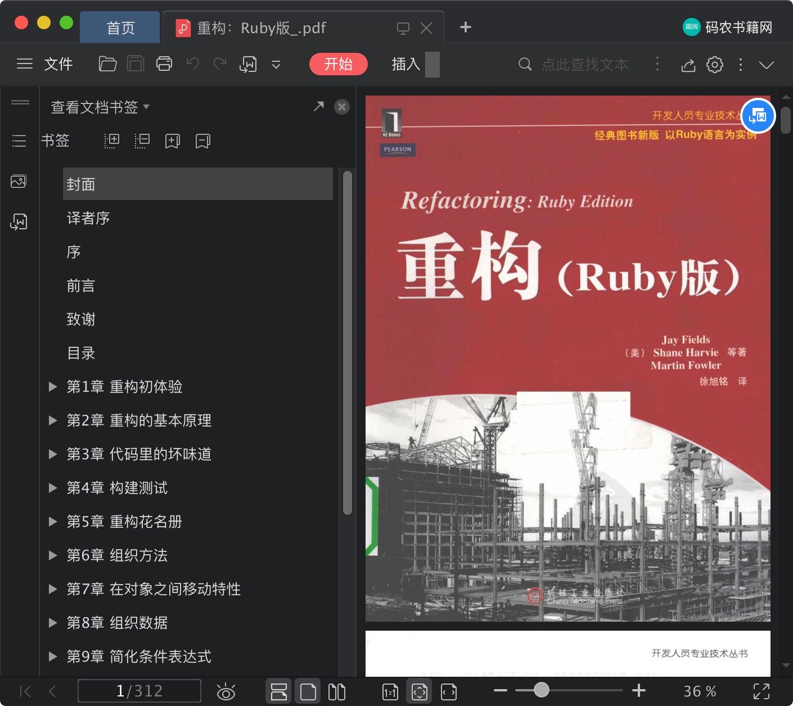This screenshot has width=793, height=706.
Task: Go to the previous page
Action: (52, 691)
